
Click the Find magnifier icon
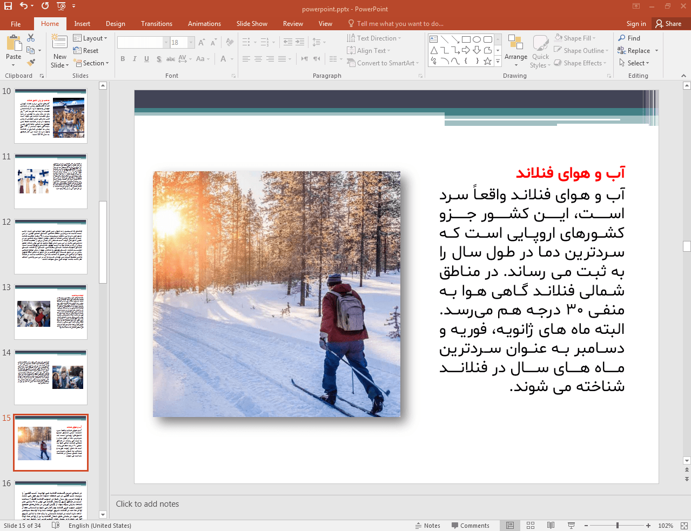coord(622,38)
